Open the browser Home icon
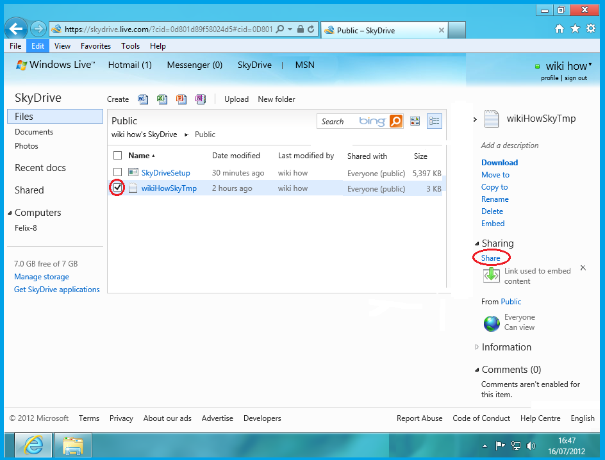The width and height of the screenshot is (605, 460). 559,29
